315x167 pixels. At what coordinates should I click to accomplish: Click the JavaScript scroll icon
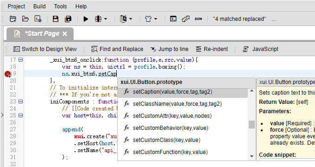[246, 49]
